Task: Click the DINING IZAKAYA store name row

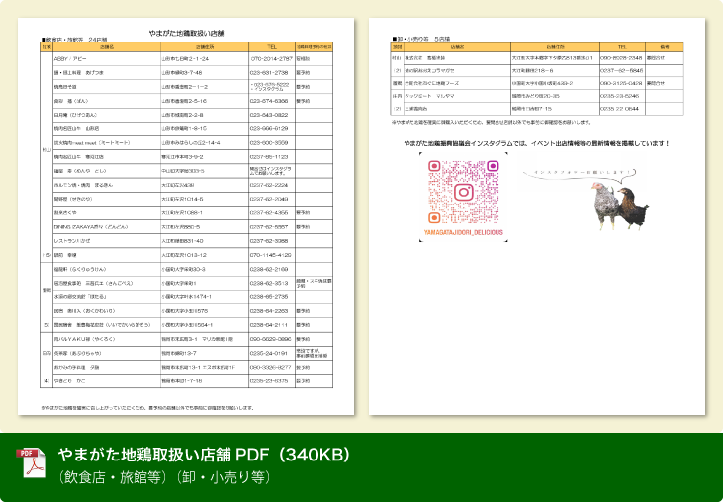Action: pyautogui.click(x=107, y=227)
